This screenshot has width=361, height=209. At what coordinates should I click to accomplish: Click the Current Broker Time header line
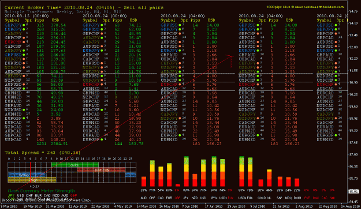(x=84, y=7)
